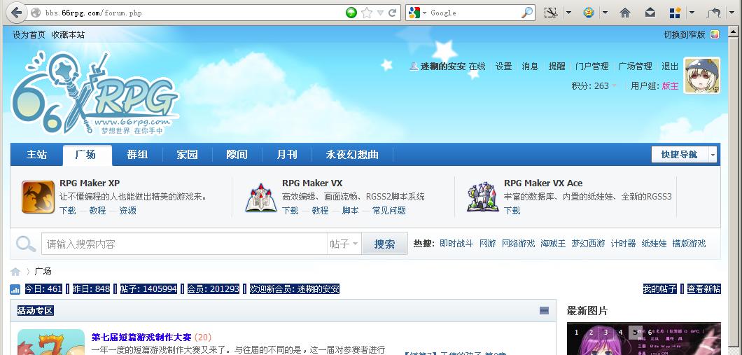Click the site globe icon in address bar

click(35, 13)
